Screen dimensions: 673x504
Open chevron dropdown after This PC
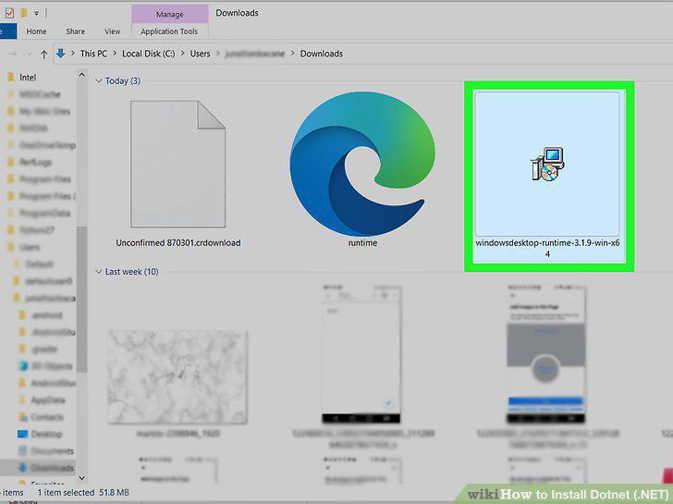(x=115, y=54)
